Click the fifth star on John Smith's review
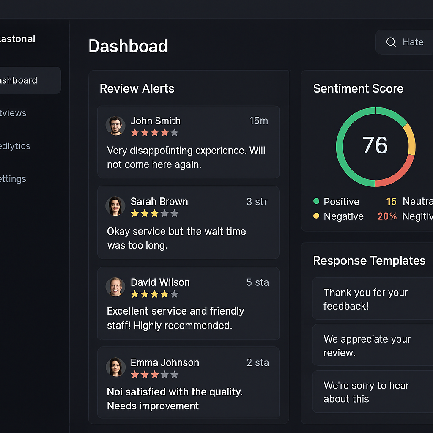This screenshot has height=433, width=433. pos(173,132)
